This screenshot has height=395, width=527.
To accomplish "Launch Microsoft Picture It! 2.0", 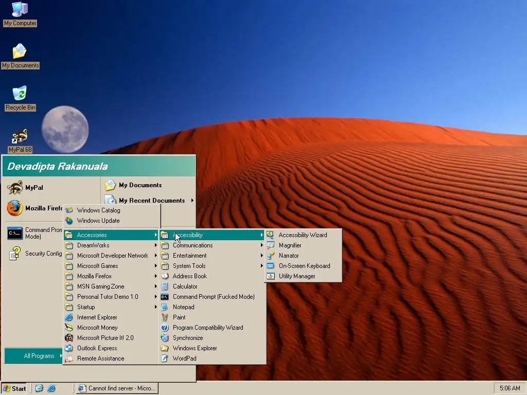I will (x=111, y=338).
